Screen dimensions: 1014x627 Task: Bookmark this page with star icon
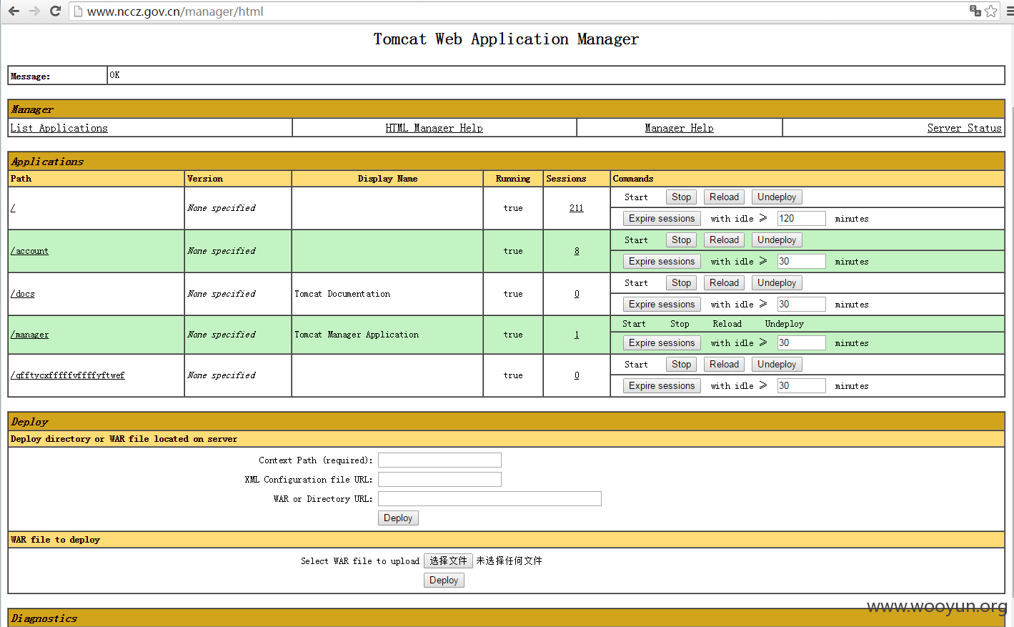click(x=990, y=11)
